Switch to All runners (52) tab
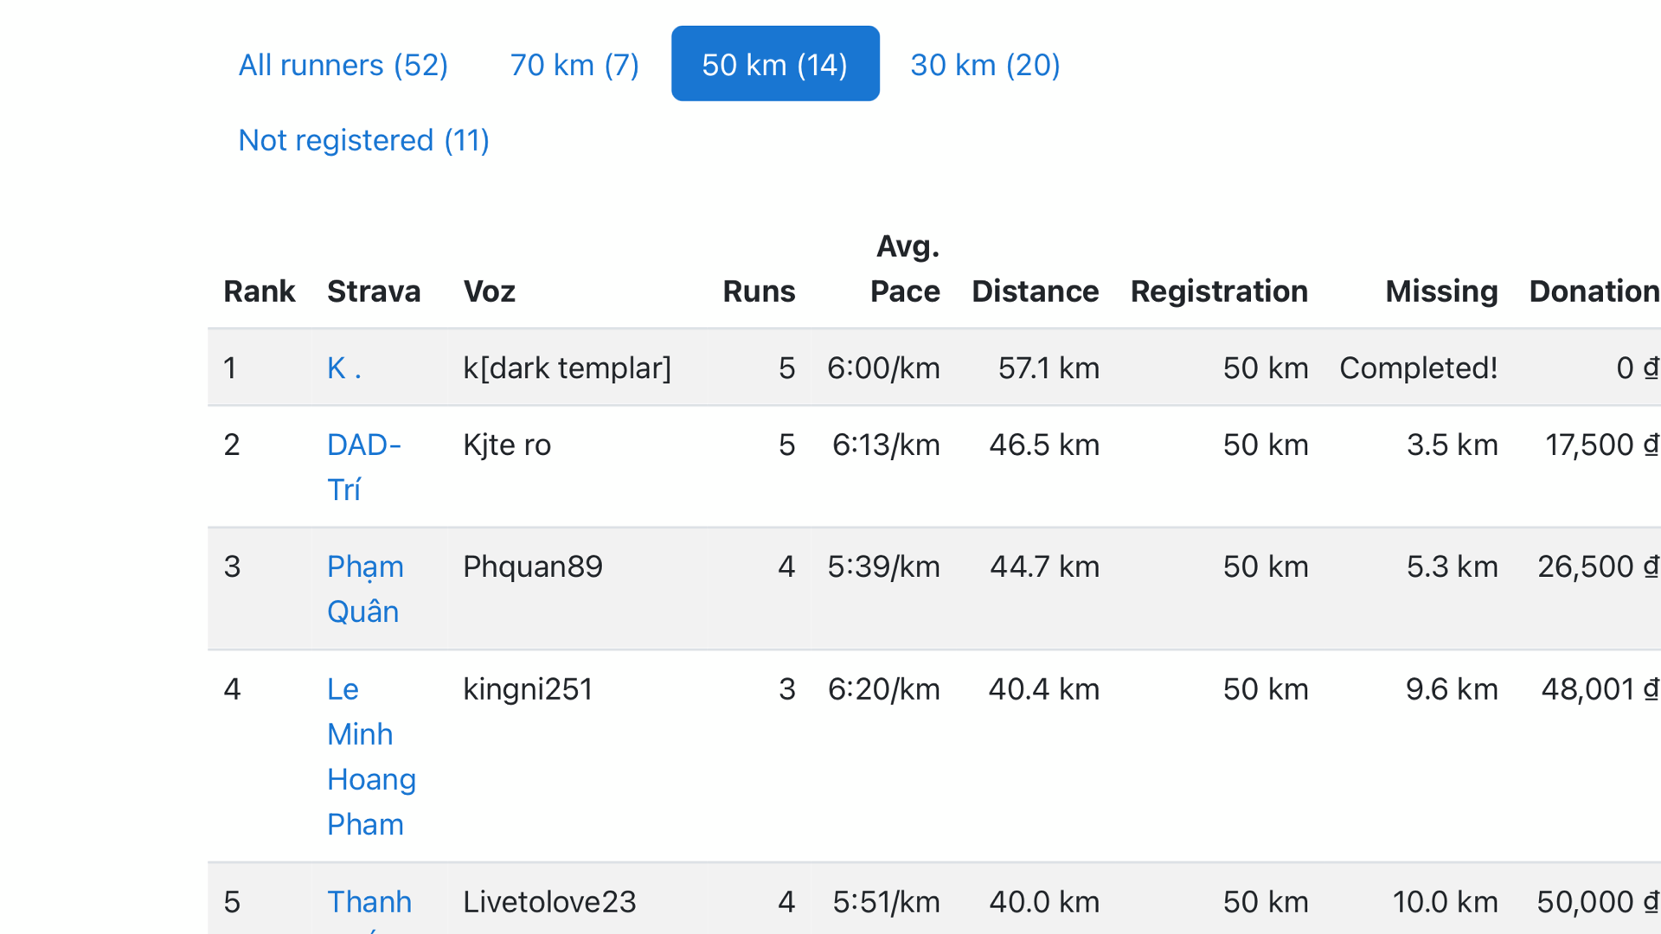This screenshot has height=934, width=1661. [x=343, y=64]
